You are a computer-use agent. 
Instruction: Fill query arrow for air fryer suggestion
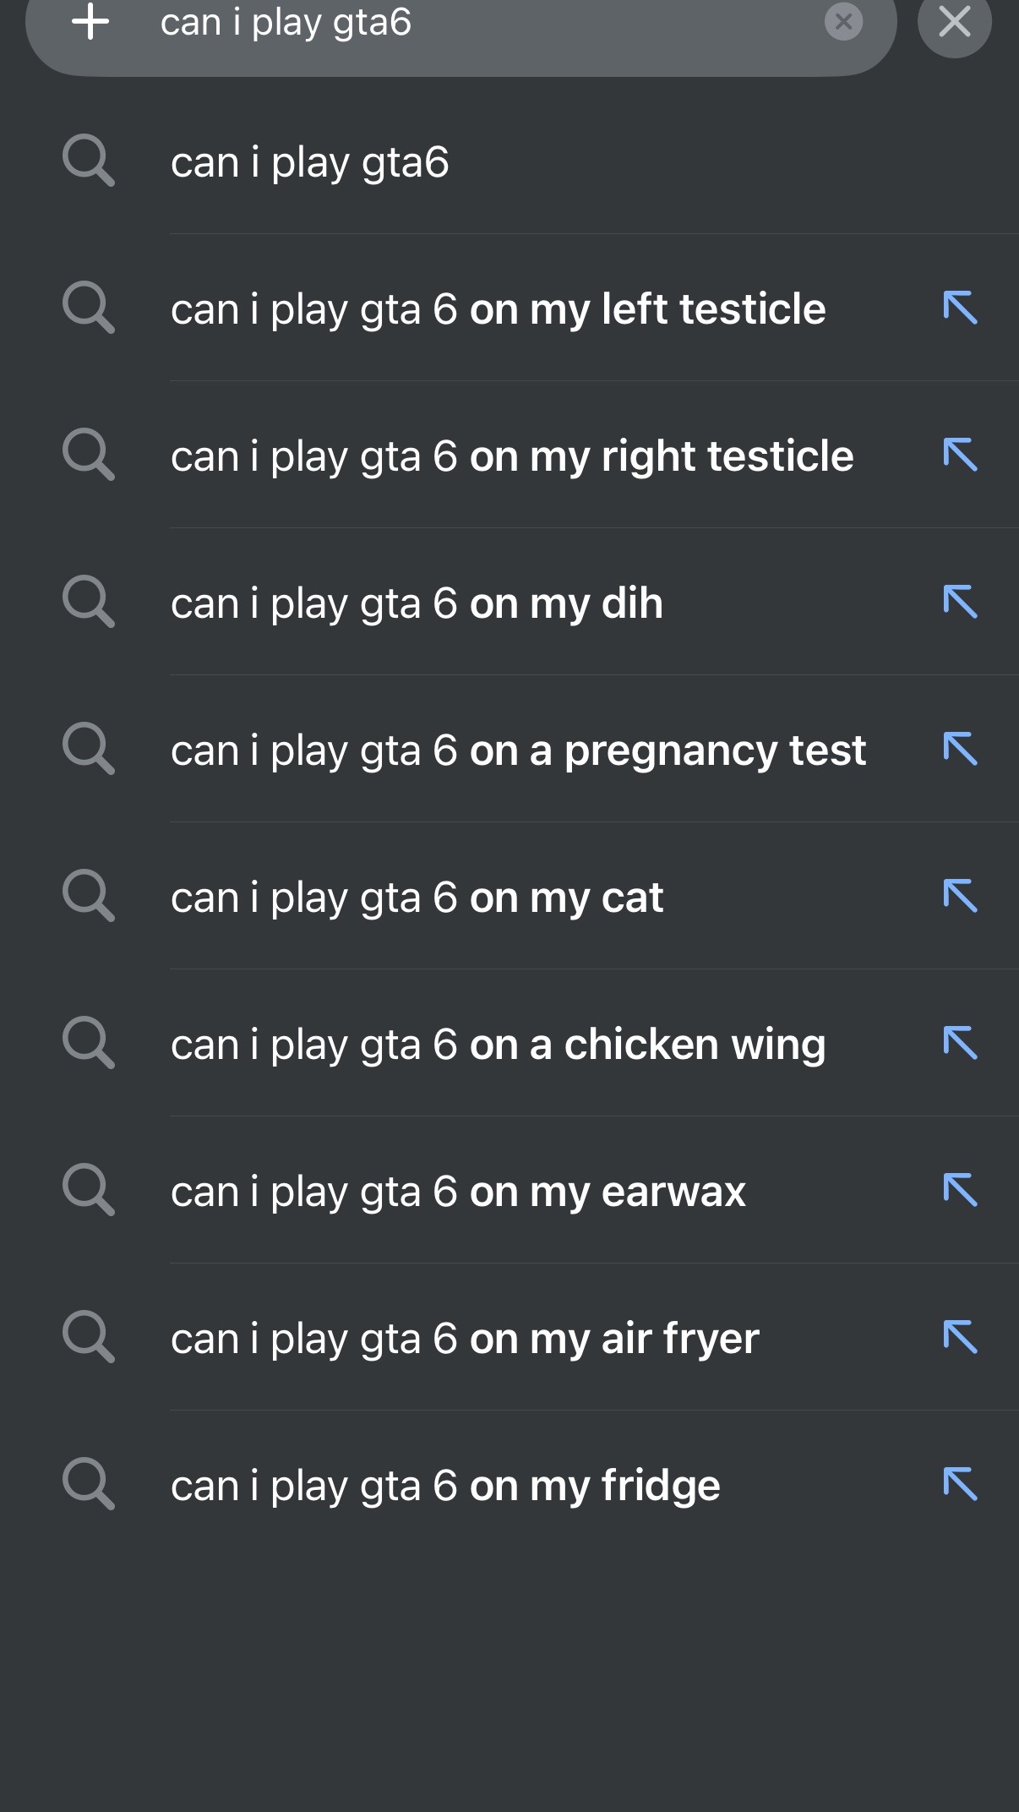point(961,1337)
